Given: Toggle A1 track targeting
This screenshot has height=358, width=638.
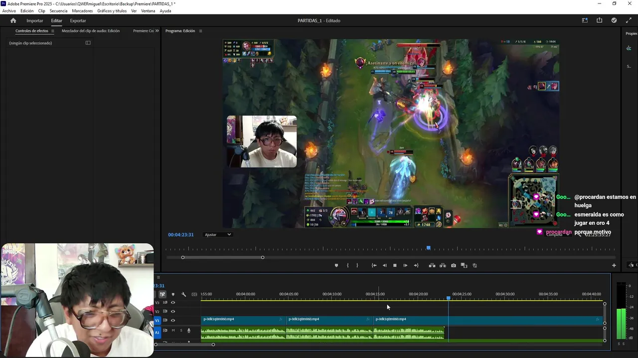Looking at the screenshot, I should click(x=157, y=332).
